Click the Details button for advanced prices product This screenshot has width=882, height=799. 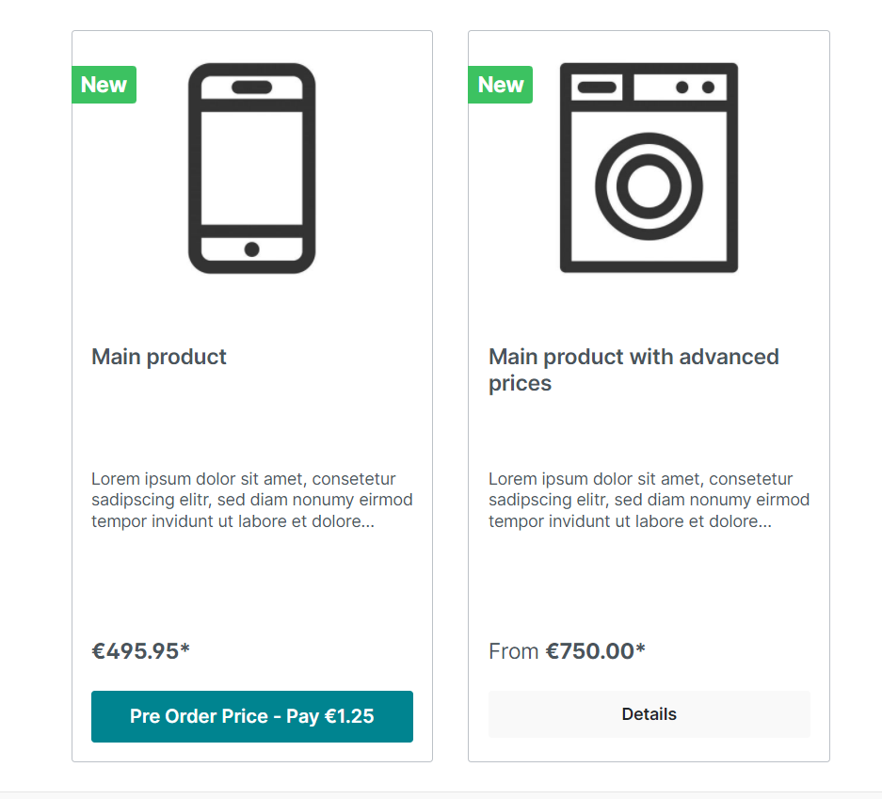click(649, 713)
